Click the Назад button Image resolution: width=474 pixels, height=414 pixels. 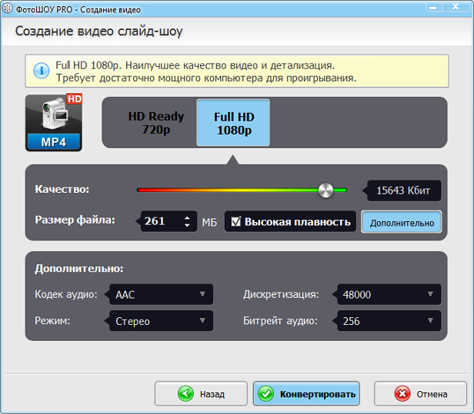(201, 393)
